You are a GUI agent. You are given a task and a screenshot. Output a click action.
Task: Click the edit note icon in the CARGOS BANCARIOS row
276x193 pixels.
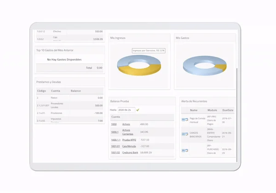tap(187, 134)
